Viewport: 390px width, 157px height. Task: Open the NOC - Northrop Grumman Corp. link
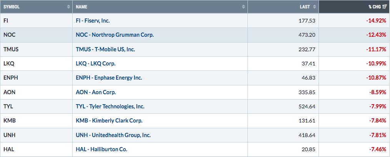pos(115,35)
